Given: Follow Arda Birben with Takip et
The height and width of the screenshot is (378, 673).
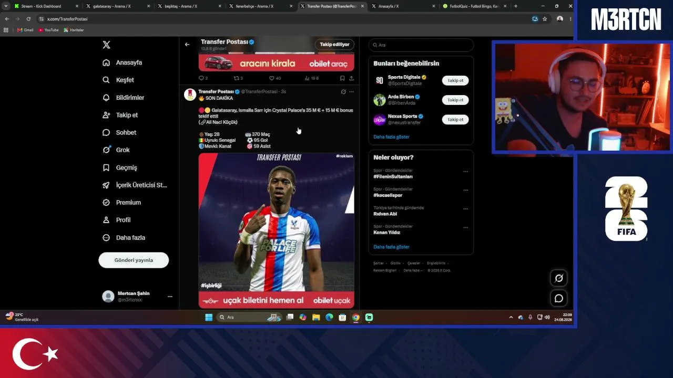Looking at the screenshot, I should [x=455, y=100].
